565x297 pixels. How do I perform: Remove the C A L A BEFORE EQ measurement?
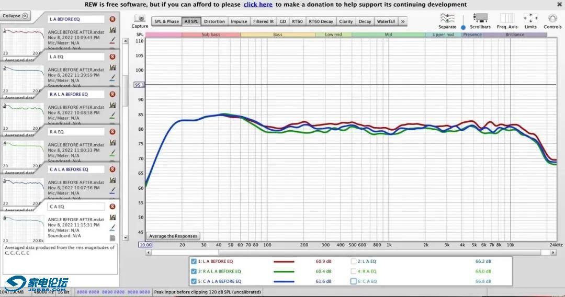tap(112, 169)
